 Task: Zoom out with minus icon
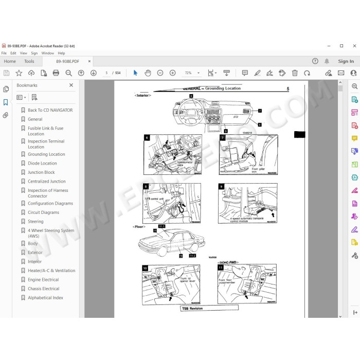160,73
